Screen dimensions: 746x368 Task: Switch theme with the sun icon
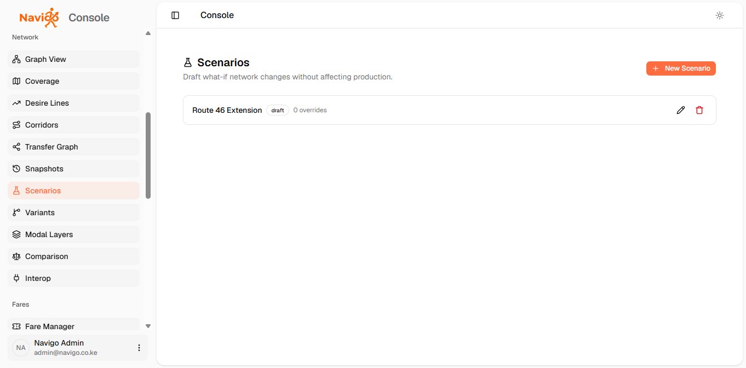720,15
